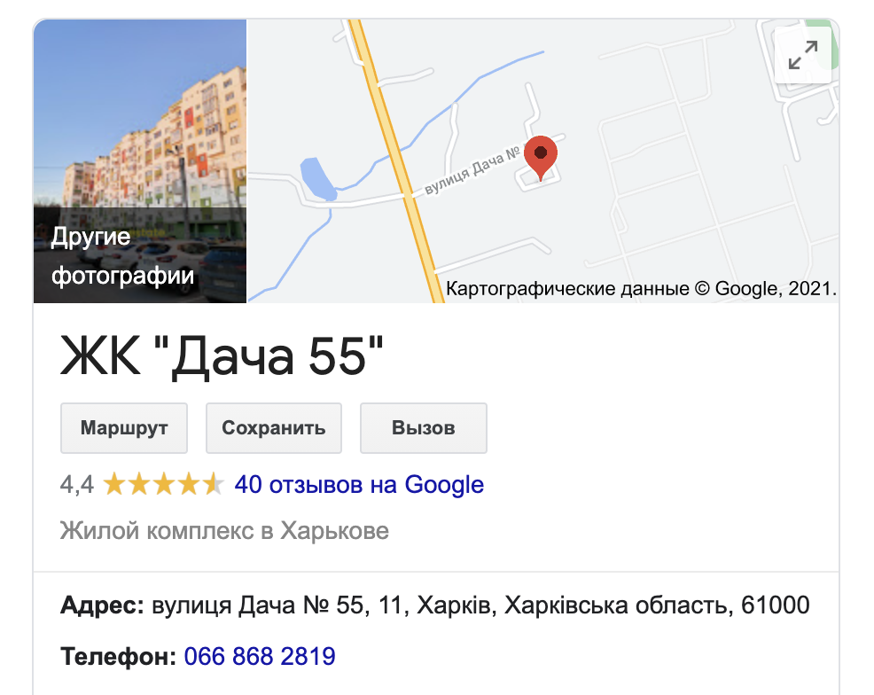Click the blue pond on the map

[317, 179]
